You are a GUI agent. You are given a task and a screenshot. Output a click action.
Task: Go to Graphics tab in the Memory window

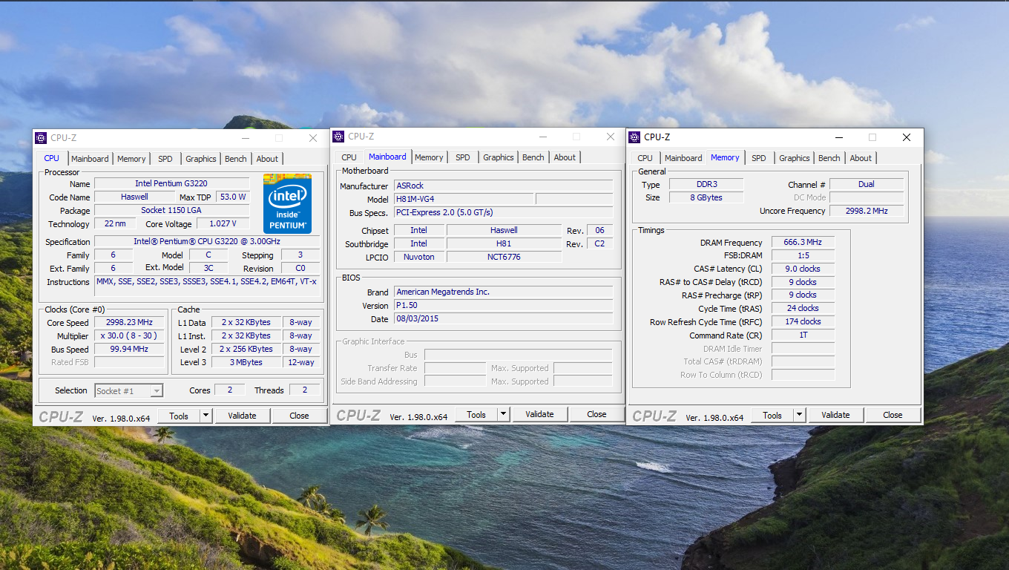795,158
